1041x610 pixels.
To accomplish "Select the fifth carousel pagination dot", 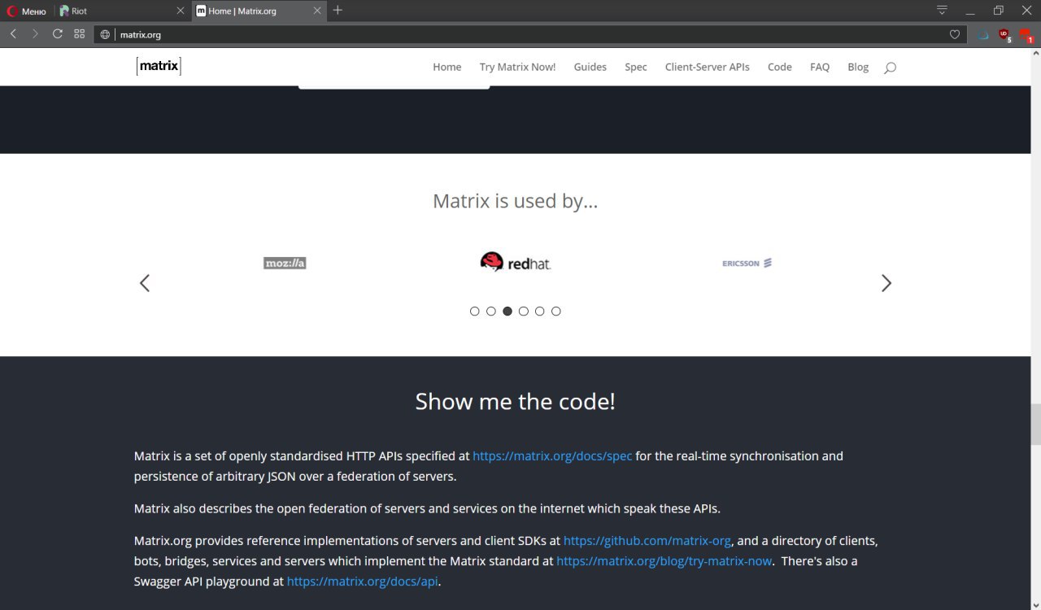I will [x=540, y=311].
